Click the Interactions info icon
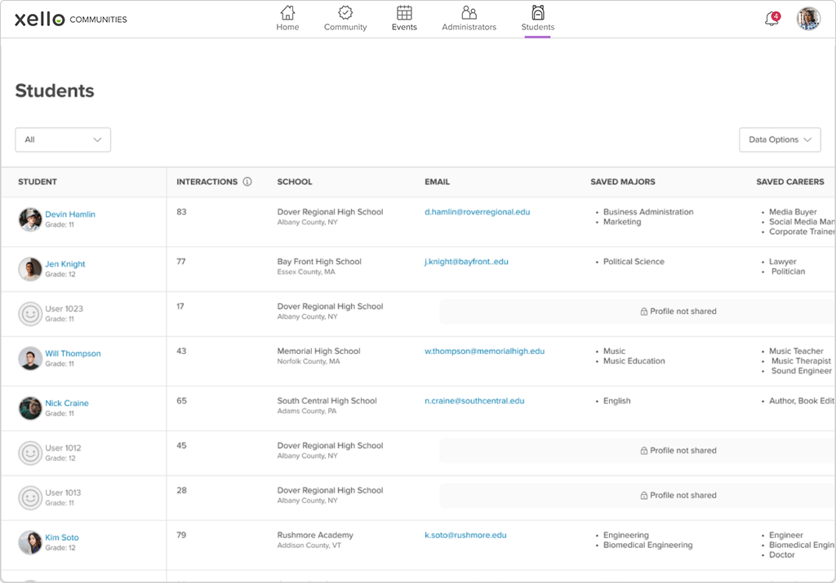 click(x=247, y=182)
